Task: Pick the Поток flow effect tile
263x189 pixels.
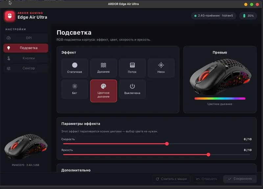Action: [x=132, y=68]
